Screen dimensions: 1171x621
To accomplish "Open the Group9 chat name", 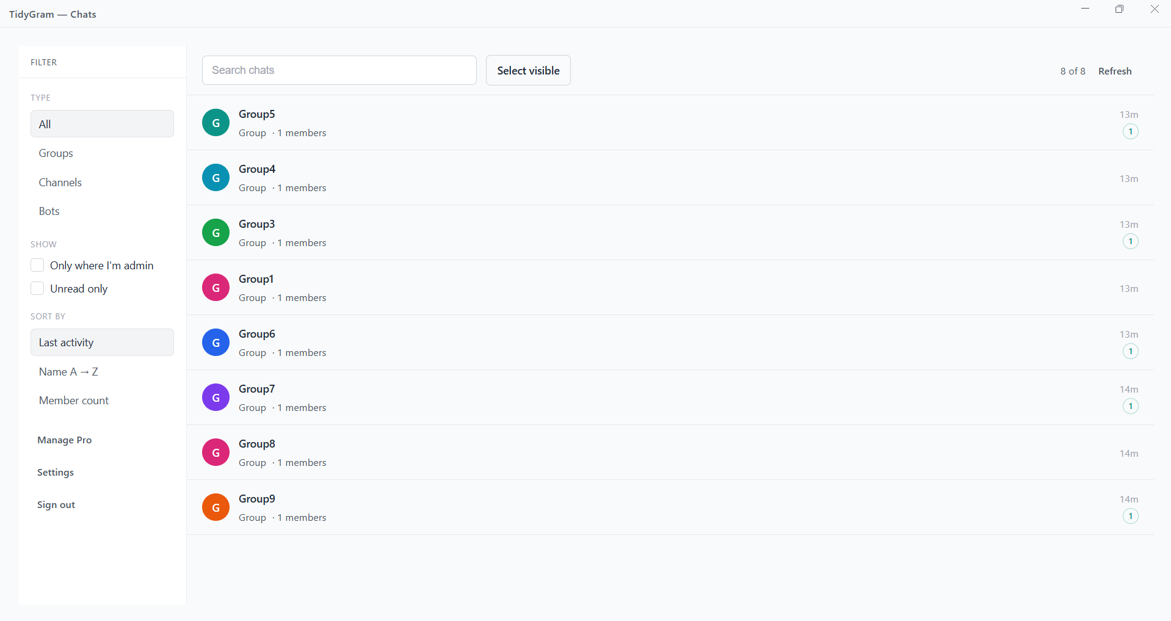I will (257, 499).
